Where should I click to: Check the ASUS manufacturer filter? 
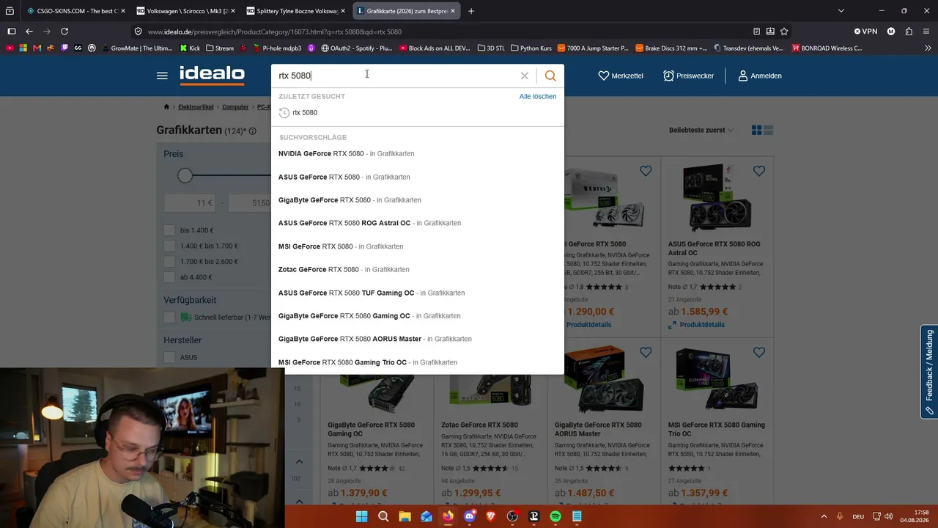(170, 357)
